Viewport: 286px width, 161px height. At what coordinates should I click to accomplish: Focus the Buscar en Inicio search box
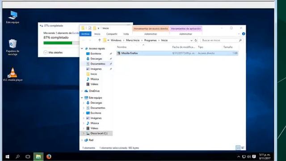[x=222, y=40]
